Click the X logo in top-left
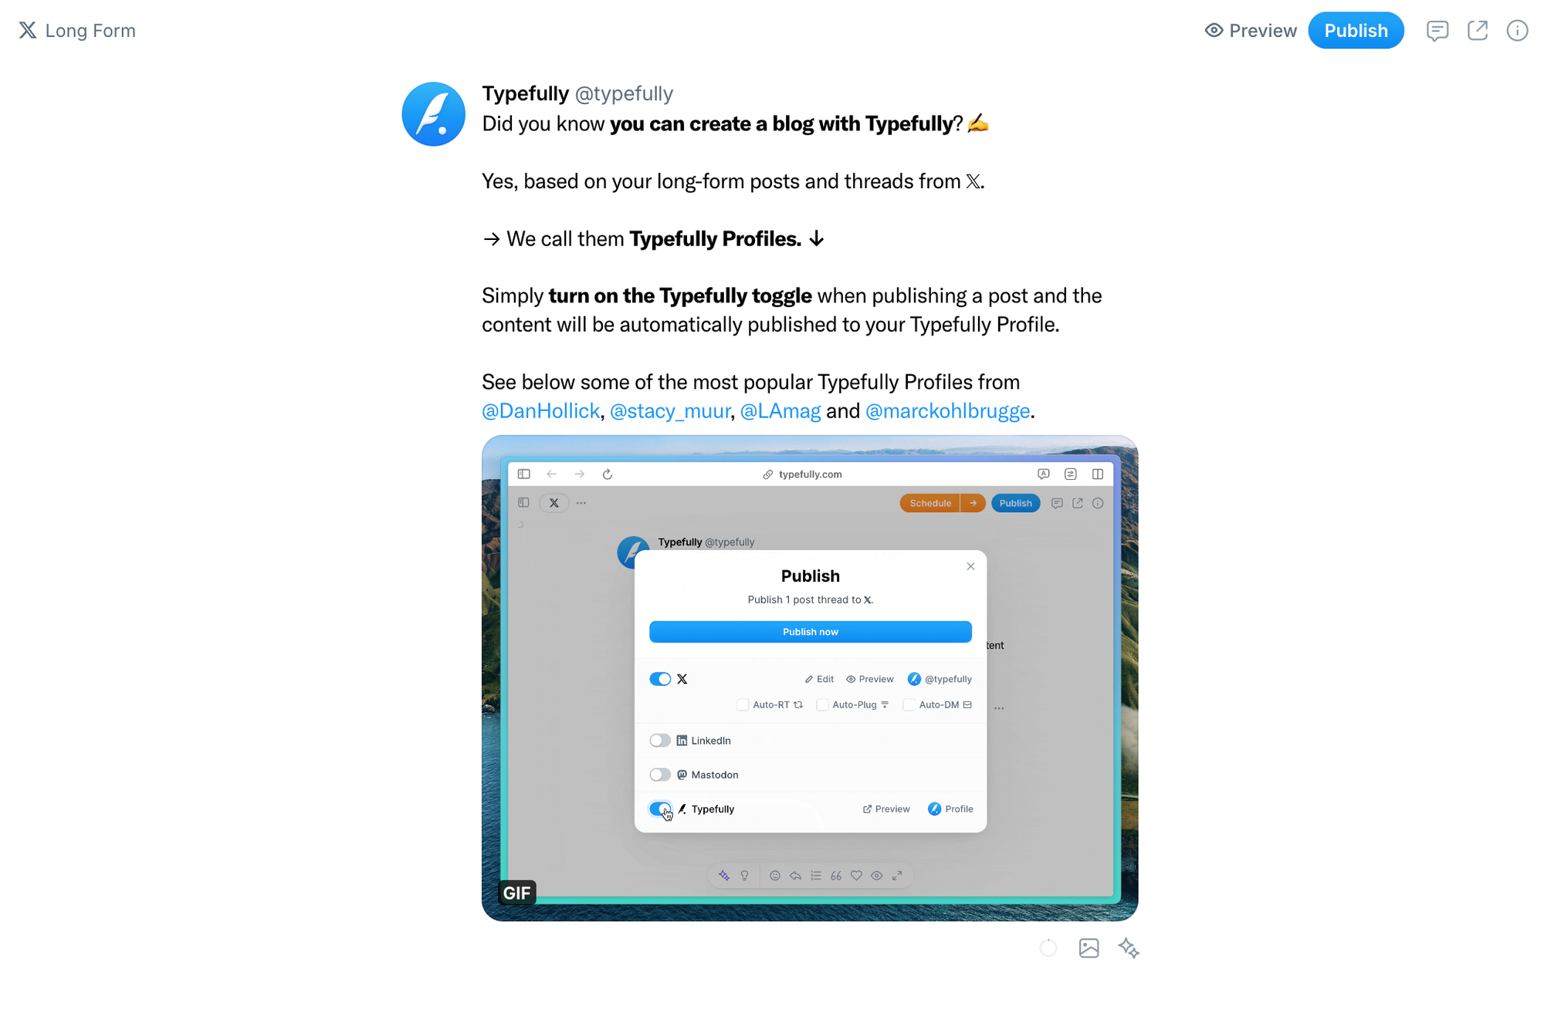This screenshot has width=1544, height=1013. pos(28,30)
